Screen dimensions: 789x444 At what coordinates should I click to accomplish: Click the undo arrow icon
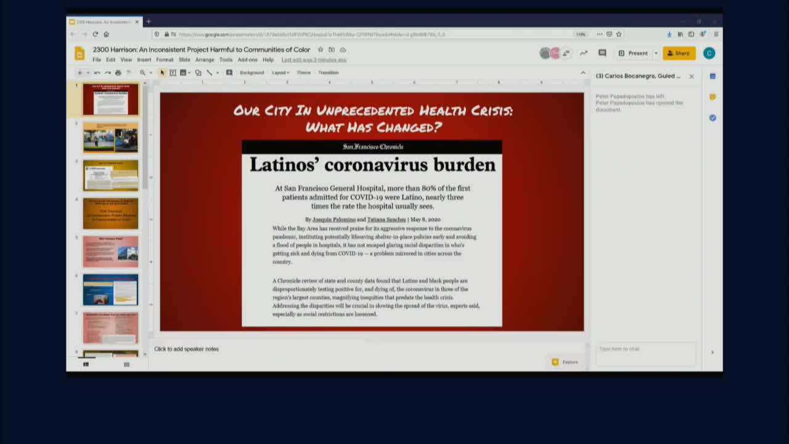point(97,73)
